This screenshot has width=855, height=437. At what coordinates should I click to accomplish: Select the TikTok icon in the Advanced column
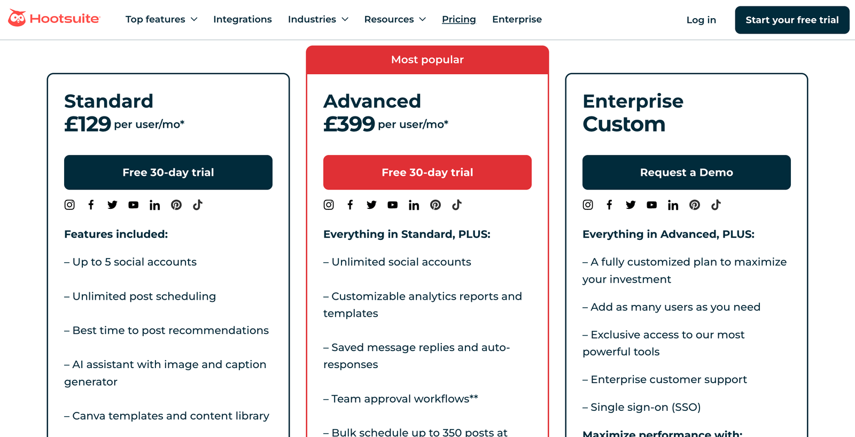point(457,205)
